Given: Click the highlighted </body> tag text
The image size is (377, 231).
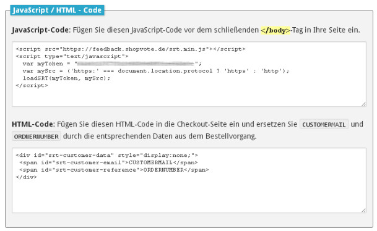Looking at the screenshot, I should [x=275, y=30].
